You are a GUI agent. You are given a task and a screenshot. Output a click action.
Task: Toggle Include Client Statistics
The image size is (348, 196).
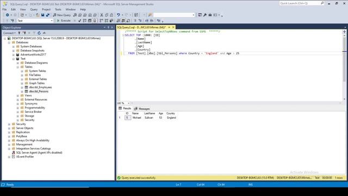[111, 21]
